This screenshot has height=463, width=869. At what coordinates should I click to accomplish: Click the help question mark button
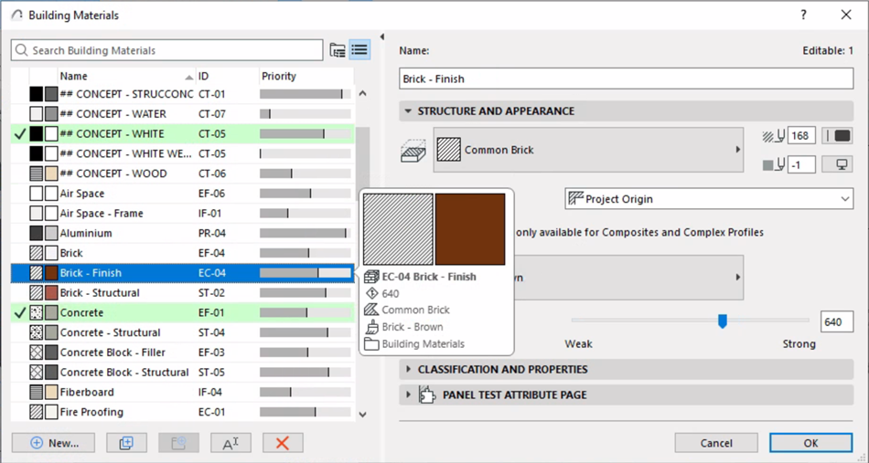(x=804, y=15)
